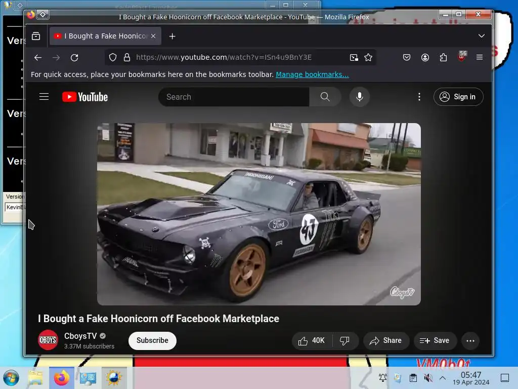The height and width of the screenshot is (389, 518).
Task: Close the 'I Bought a Fake Hoonicorn' tab
Action: pyautogui.click(x=153, y=36)
